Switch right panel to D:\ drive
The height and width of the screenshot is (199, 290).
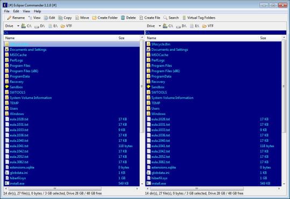[x=182, y=26]
